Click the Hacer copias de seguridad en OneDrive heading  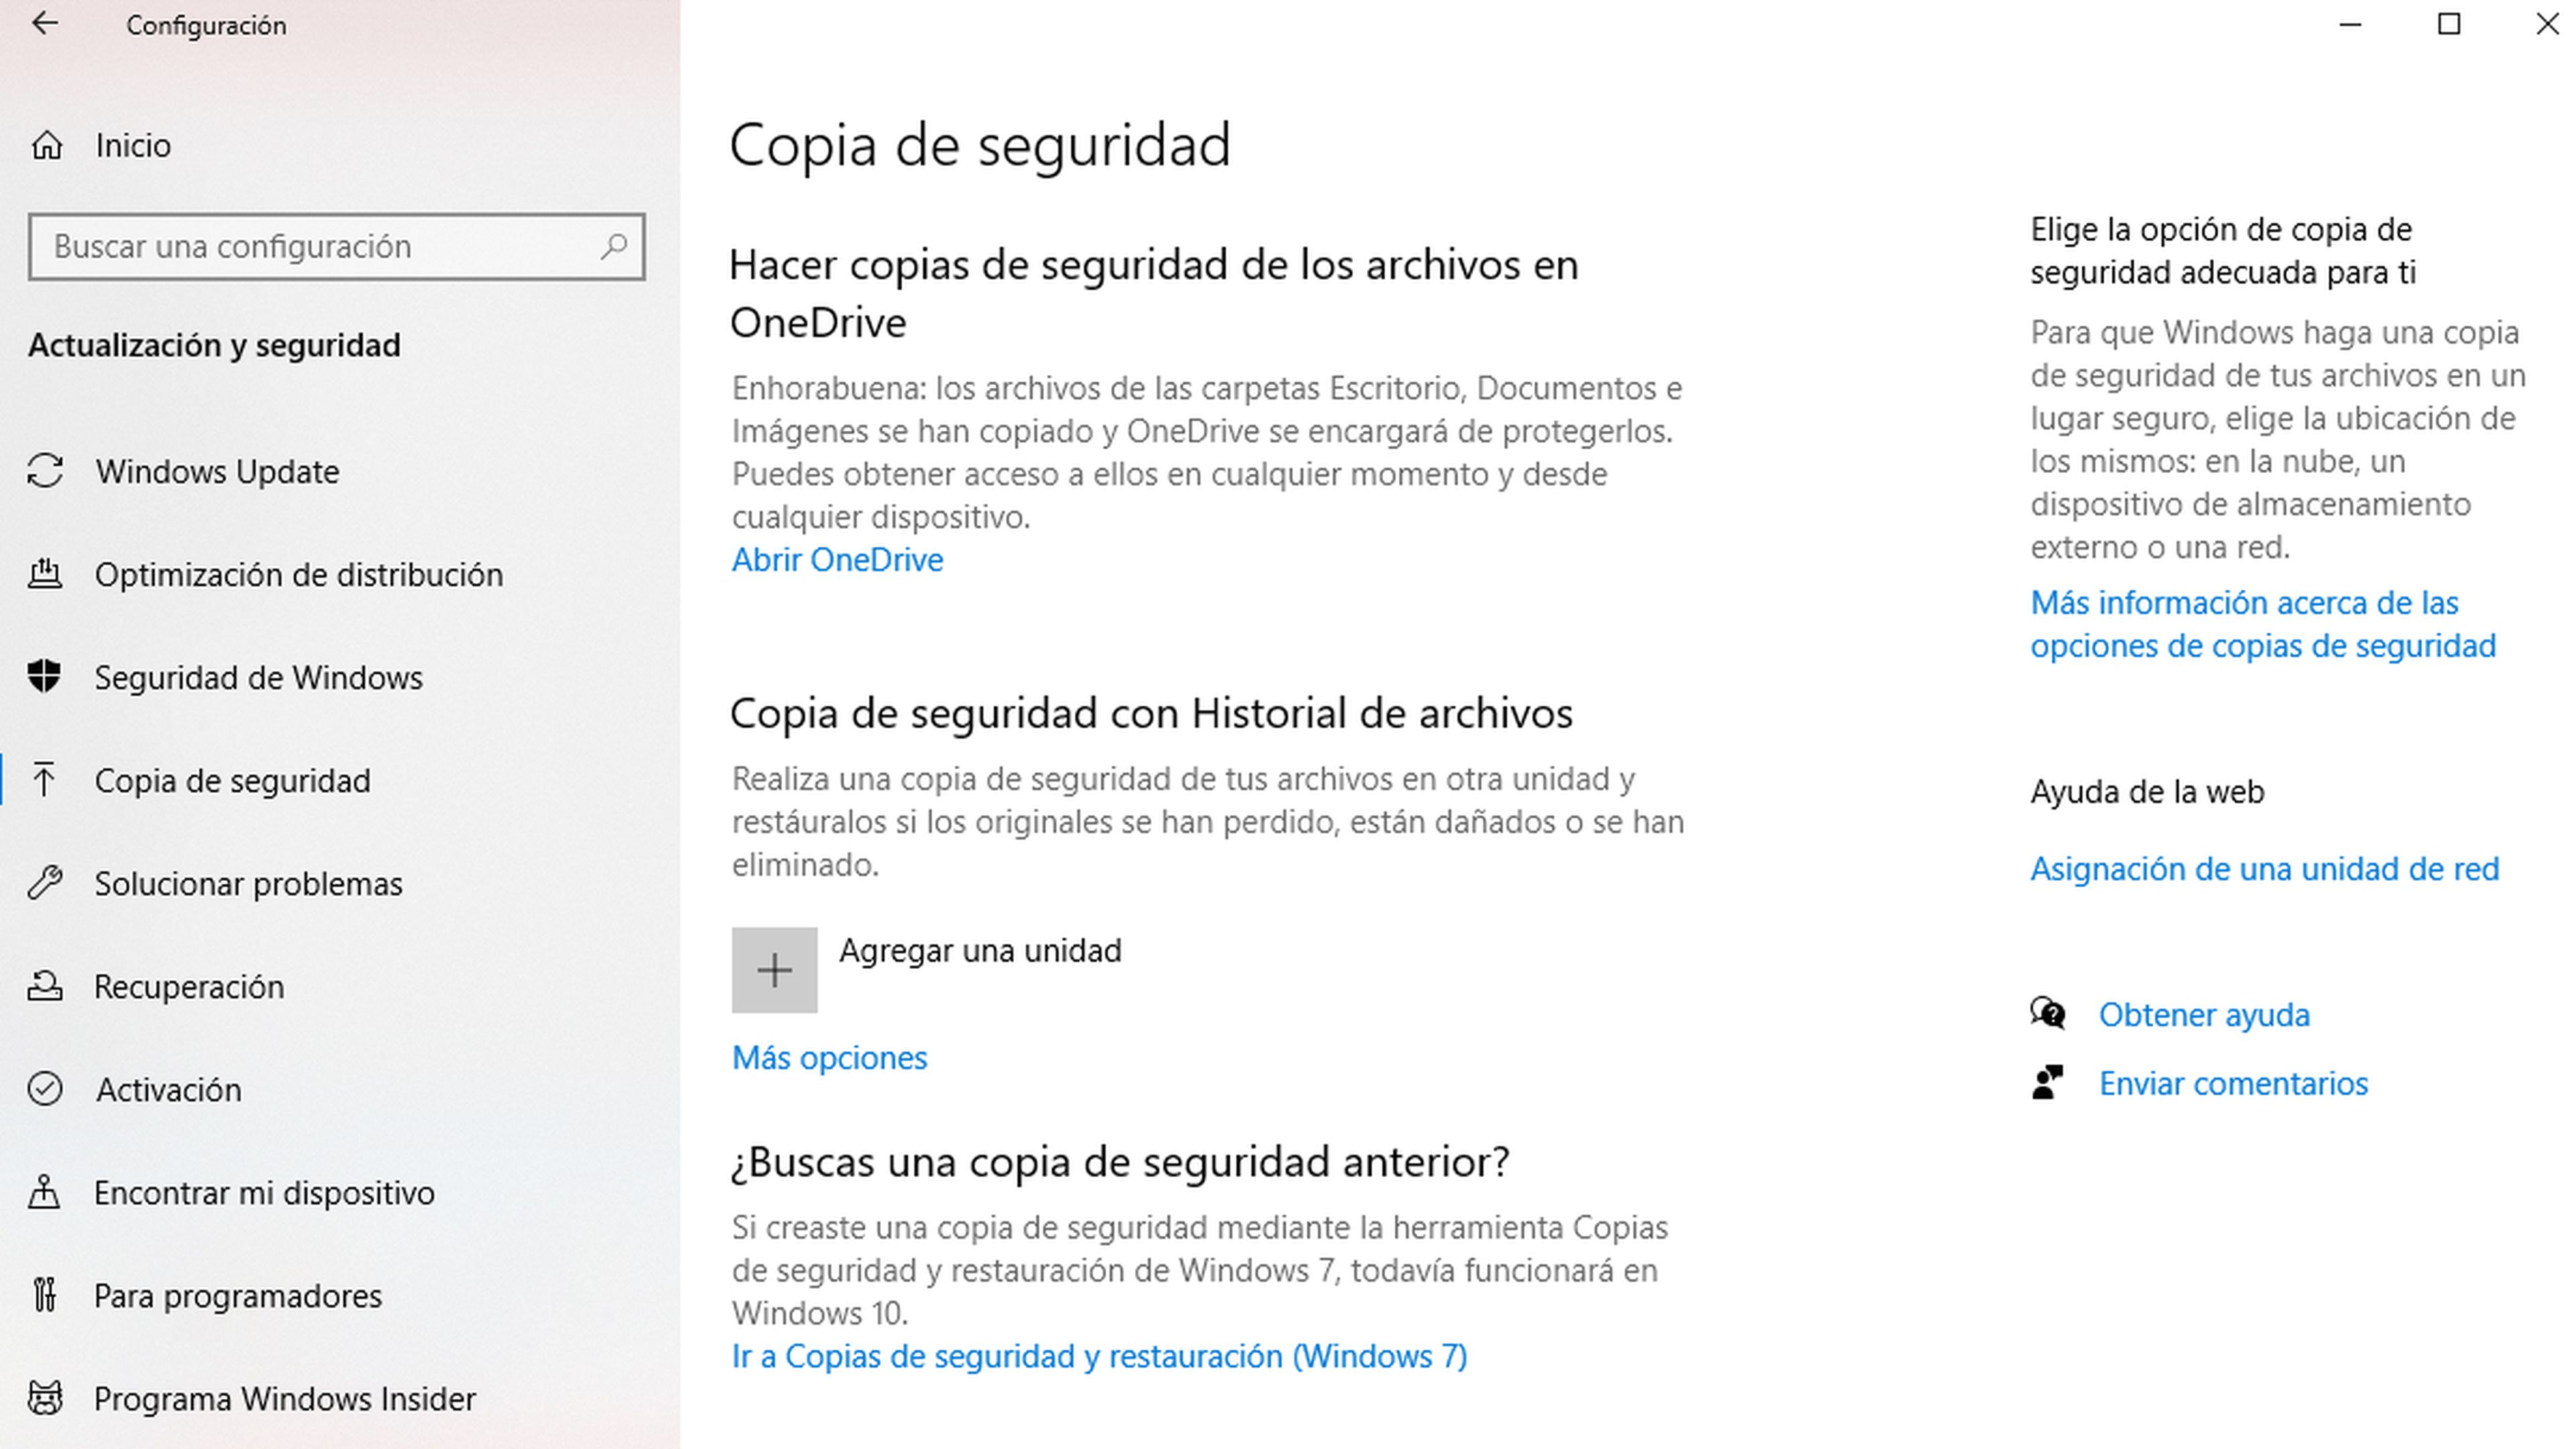[x=1154, y=294]
